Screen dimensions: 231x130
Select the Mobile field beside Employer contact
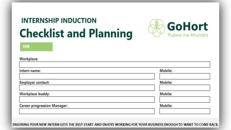[x=185, y=88]
